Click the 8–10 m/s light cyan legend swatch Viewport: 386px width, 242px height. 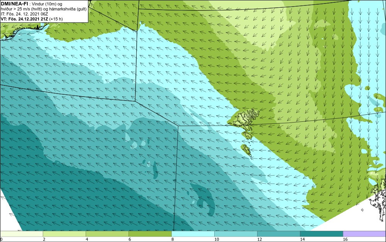[193, 233]
